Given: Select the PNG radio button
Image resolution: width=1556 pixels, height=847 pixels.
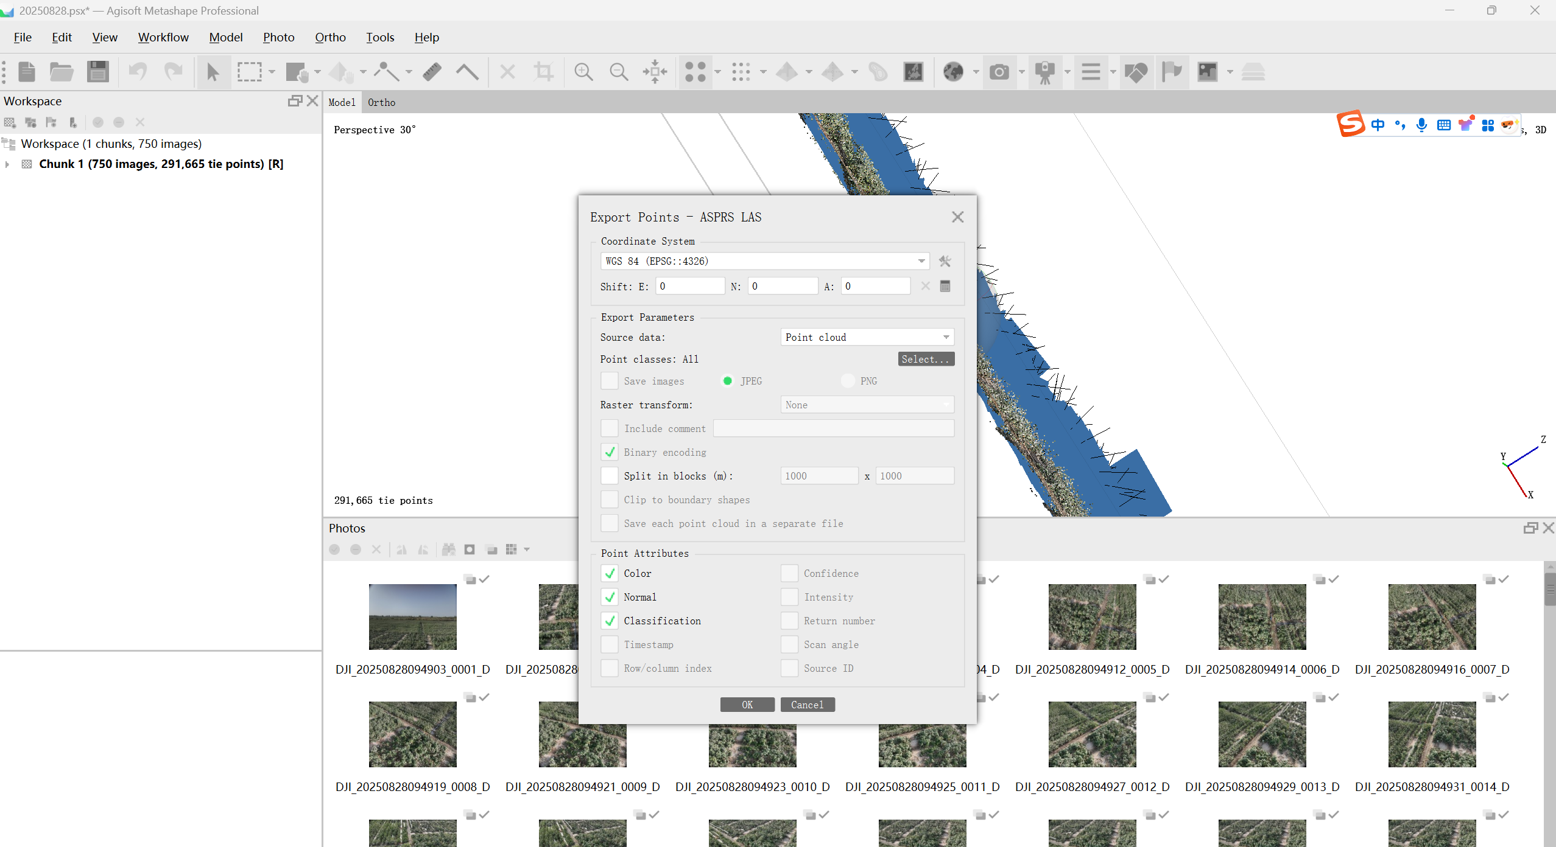Looking at the screenshot, I should point(847,381).
